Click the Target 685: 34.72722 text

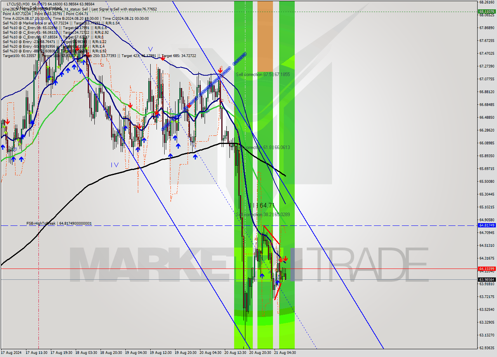point(179,55)
